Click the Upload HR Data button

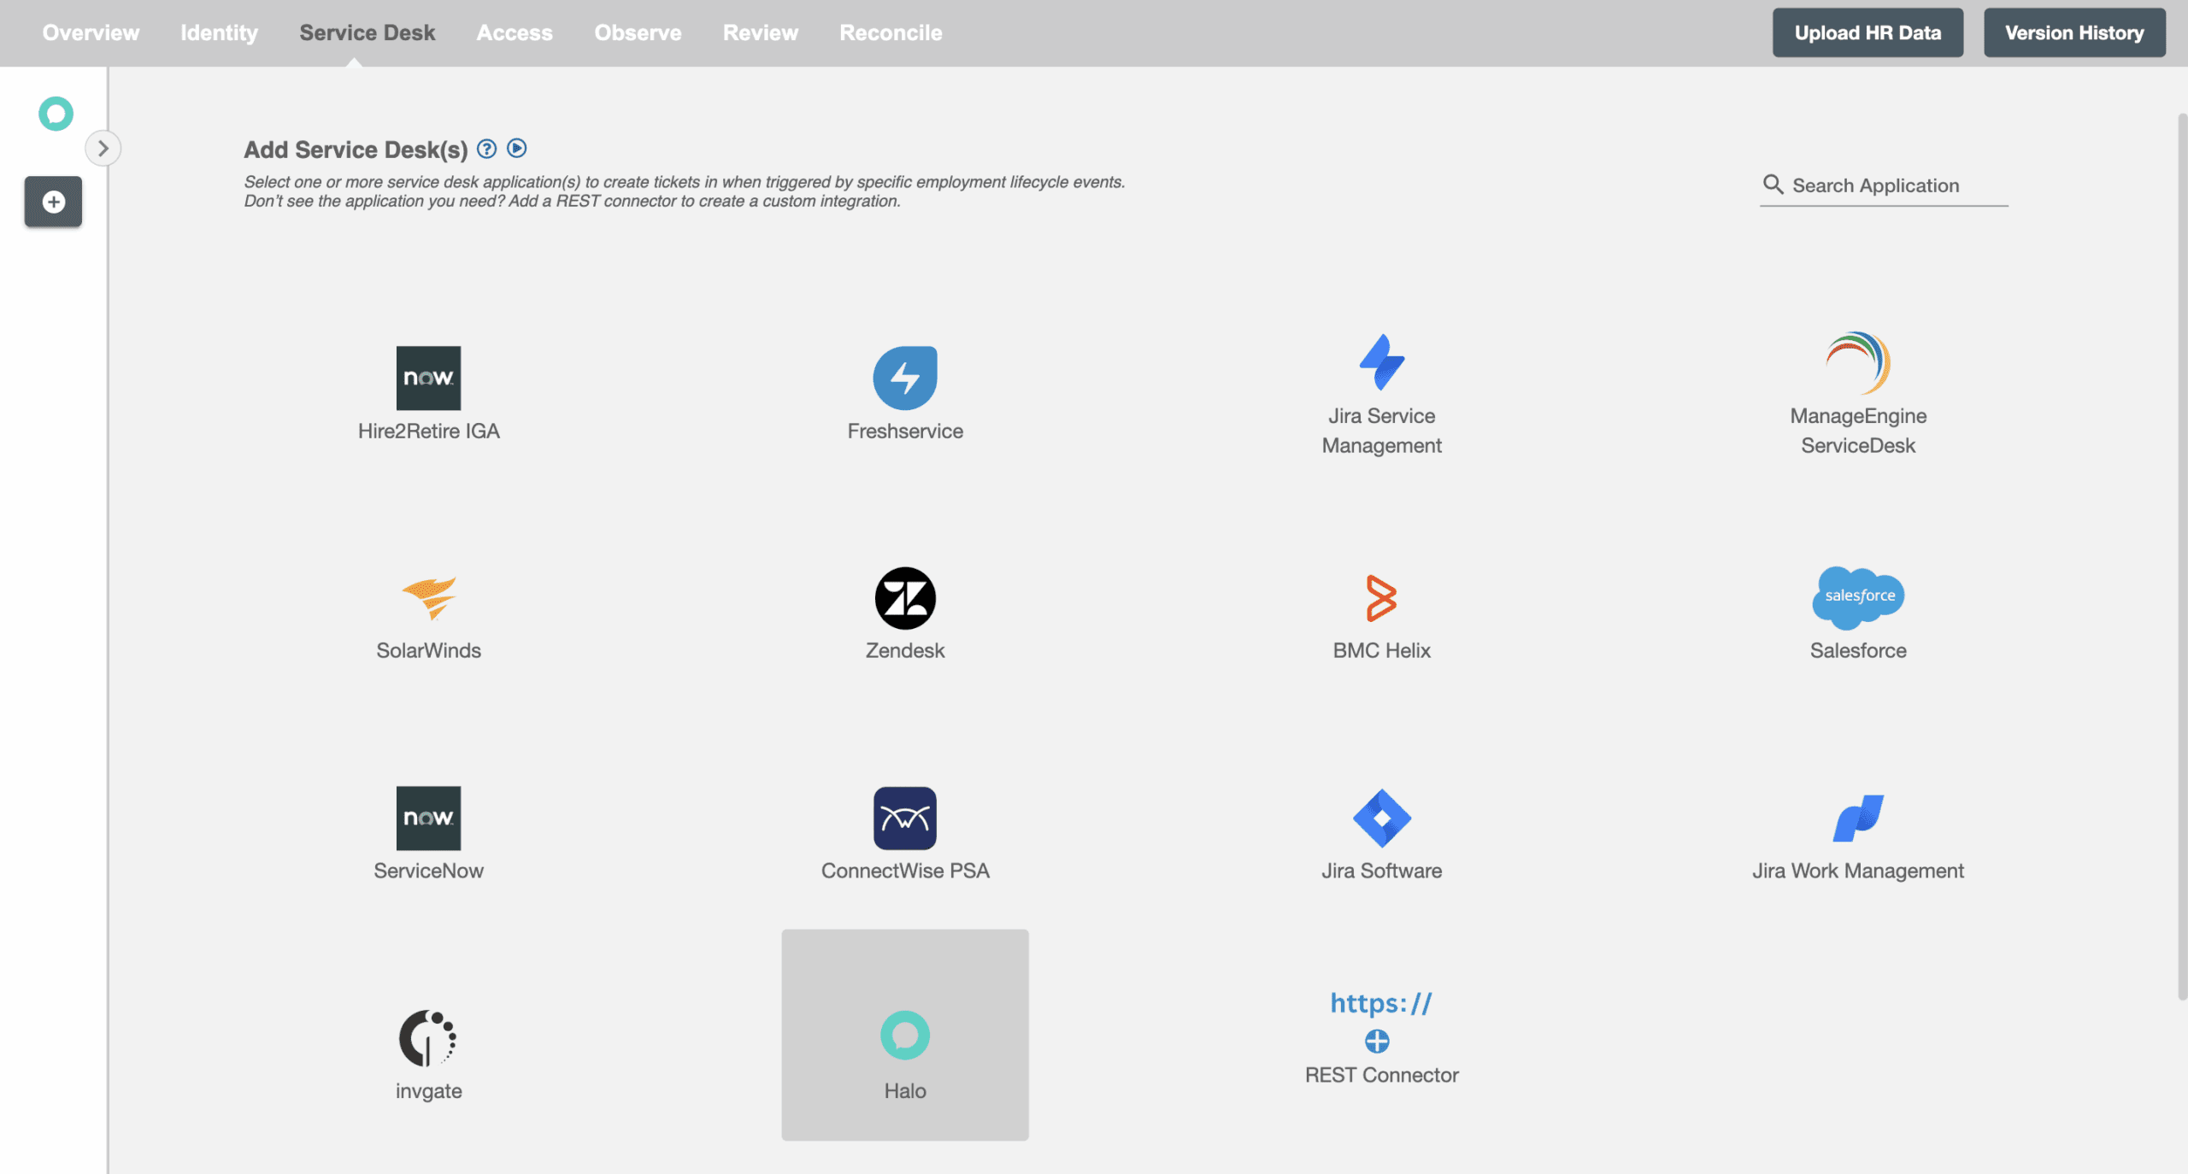coord(1867,32)
